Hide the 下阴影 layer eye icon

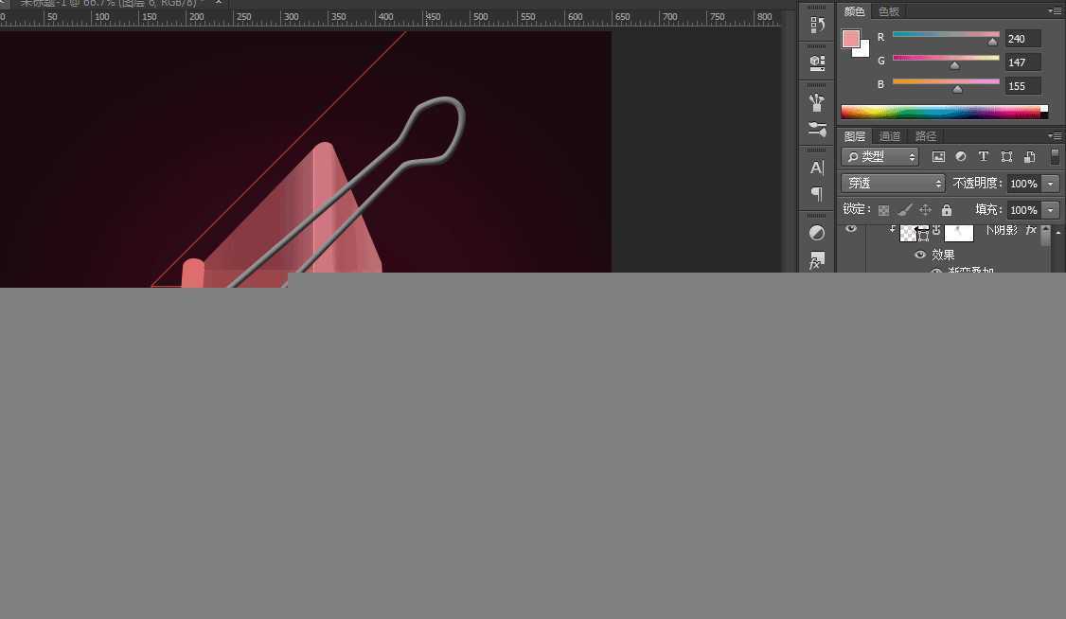pyautogui.click(x=851, y=230)
